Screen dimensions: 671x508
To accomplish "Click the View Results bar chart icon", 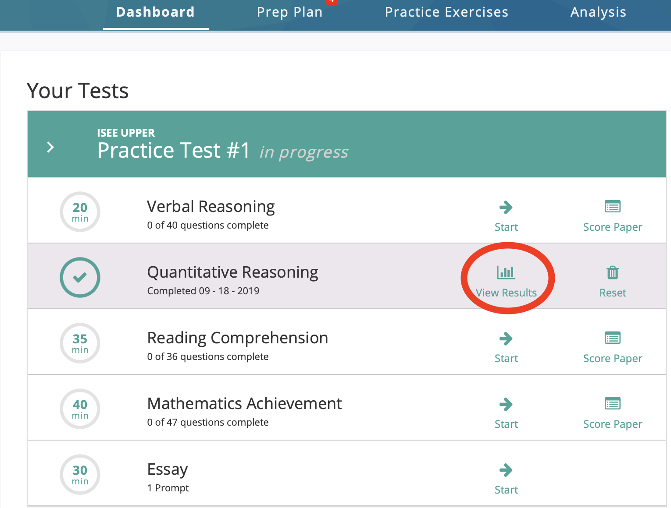I will pos(506,272).
